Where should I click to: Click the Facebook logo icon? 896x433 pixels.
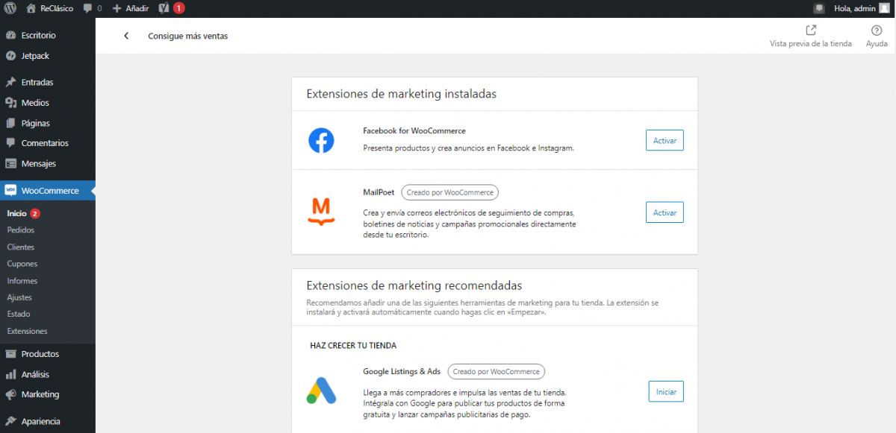(x=321, y=140)
